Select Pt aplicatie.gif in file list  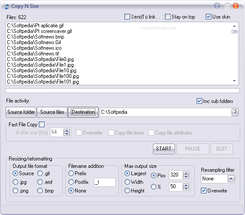coord(35,26)
